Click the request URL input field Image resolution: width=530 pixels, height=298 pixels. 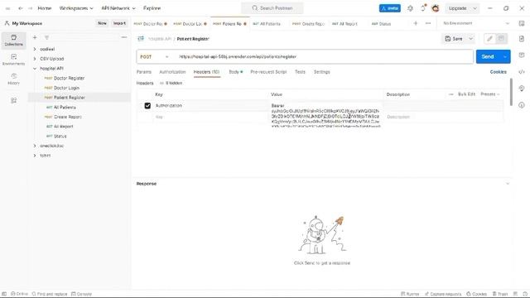click(x=324, y=57)
